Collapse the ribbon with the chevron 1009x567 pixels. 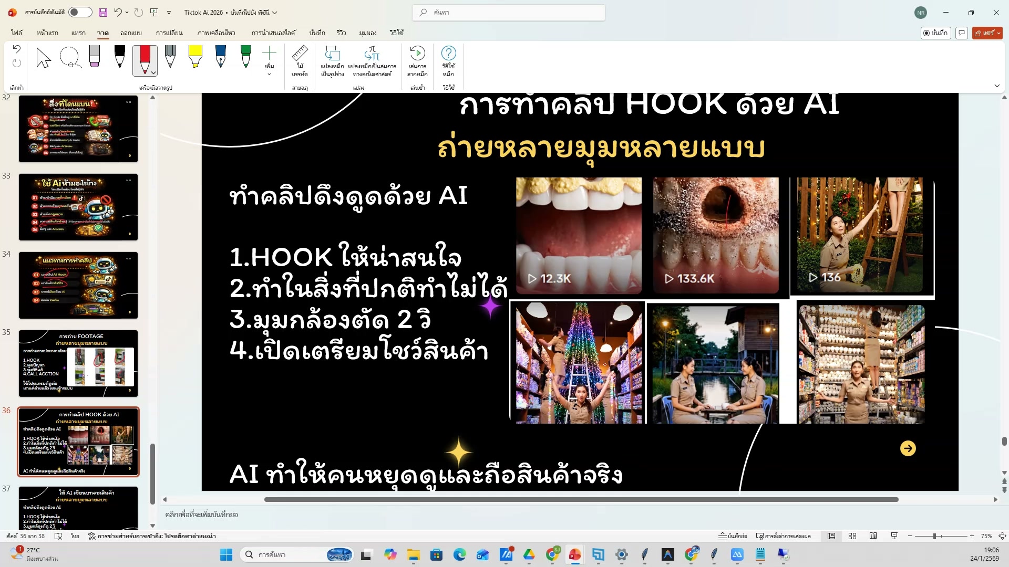coord(997,86)
